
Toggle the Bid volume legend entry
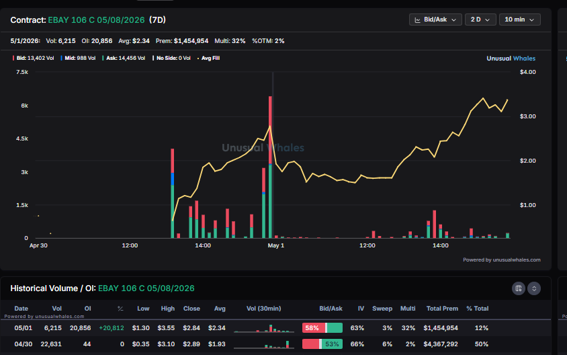[34, 58]
